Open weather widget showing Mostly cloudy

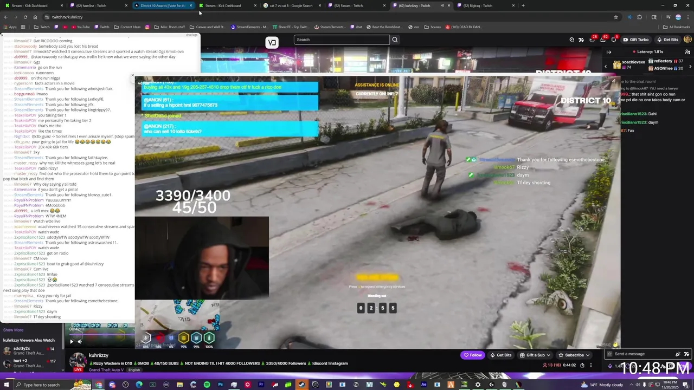click(x=602, y=385)
